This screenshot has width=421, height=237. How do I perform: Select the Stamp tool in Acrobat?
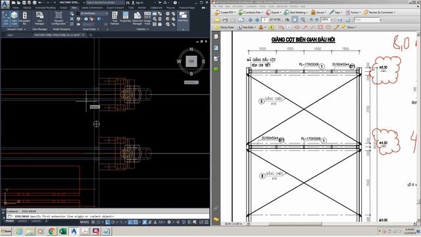tap(261, 28)
